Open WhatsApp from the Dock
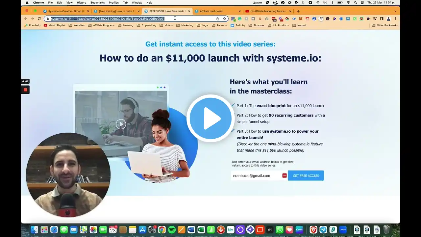 click(280, 229)
